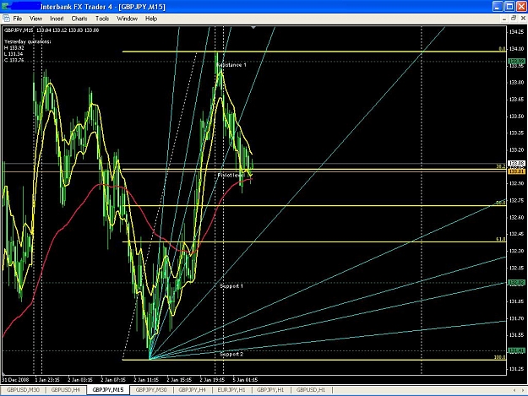Click the GBPJPY,M15 OHLC header text
Screen dimensions: 528x396
[x=52, y=30]
